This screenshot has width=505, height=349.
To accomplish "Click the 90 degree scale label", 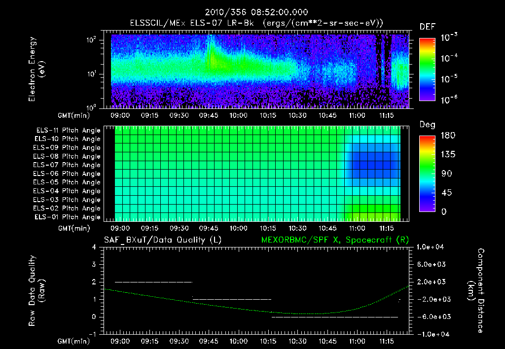I will point(447,174).
